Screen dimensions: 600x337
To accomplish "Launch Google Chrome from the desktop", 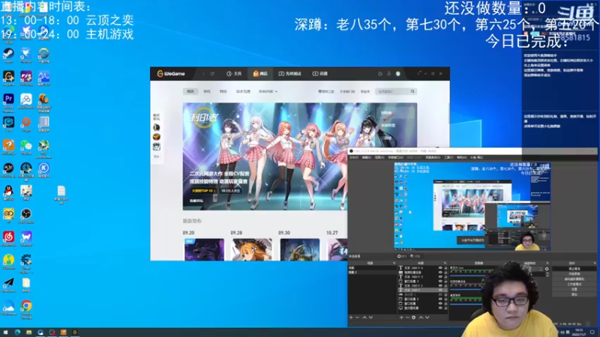I will pyautogui.click(x=26, y=306).
